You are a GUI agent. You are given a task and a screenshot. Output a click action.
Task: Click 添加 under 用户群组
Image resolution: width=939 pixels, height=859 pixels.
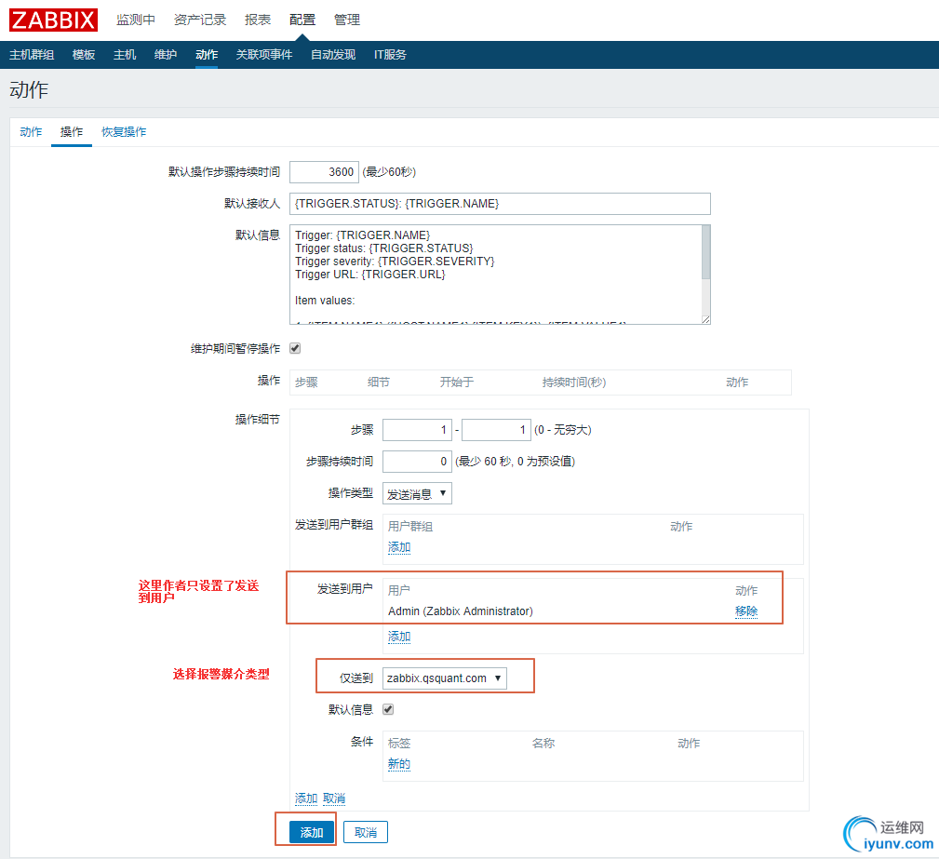tap(399, 547)
